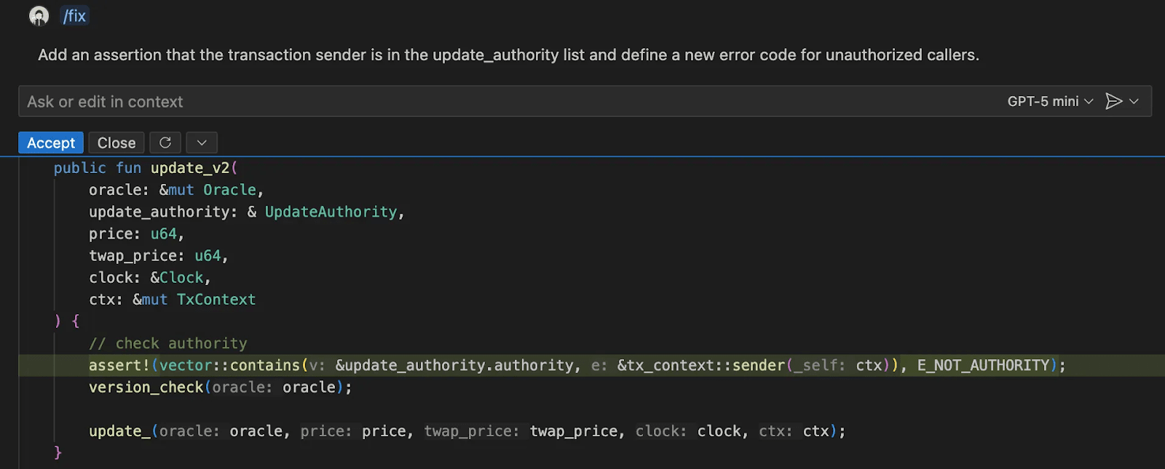Click the update_v2 function name

pos(190,168)
